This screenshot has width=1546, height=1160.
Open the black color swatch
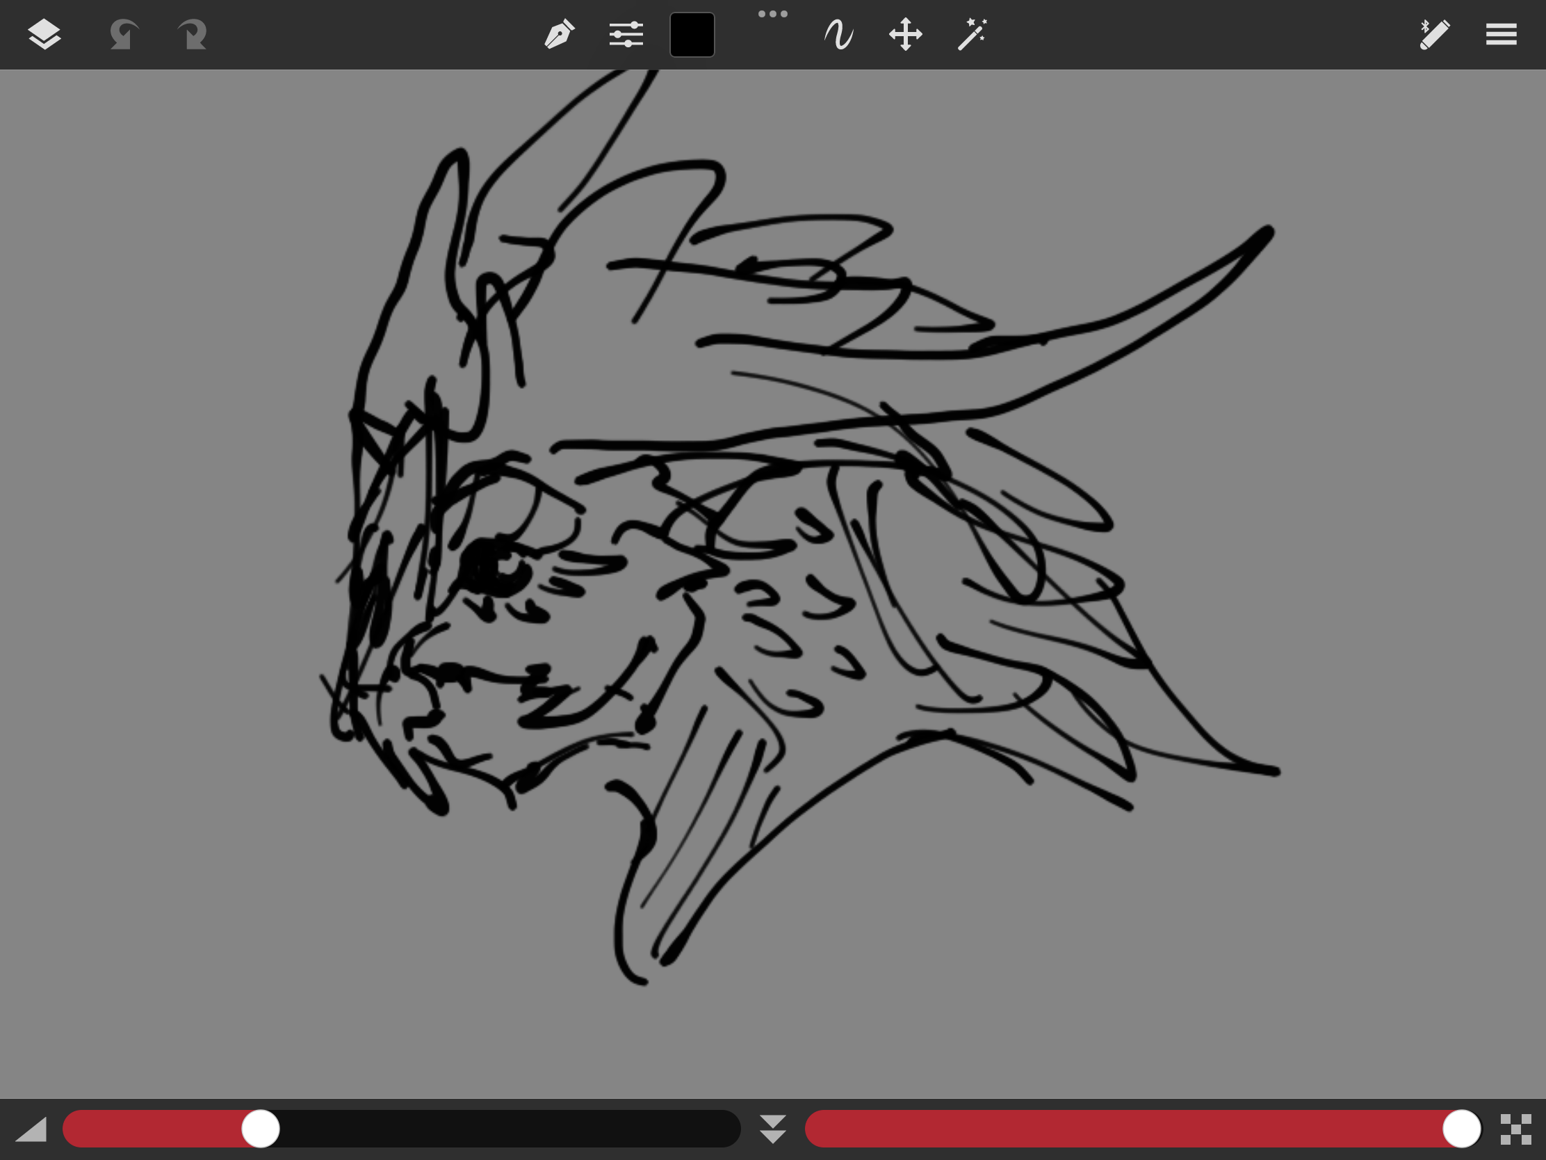(x=692, y=34)
